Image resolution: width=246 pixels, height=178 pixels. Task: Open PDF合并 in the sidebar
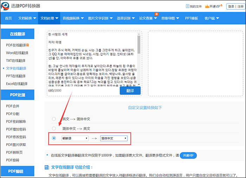pyautogui.click(x=13, y=106)
